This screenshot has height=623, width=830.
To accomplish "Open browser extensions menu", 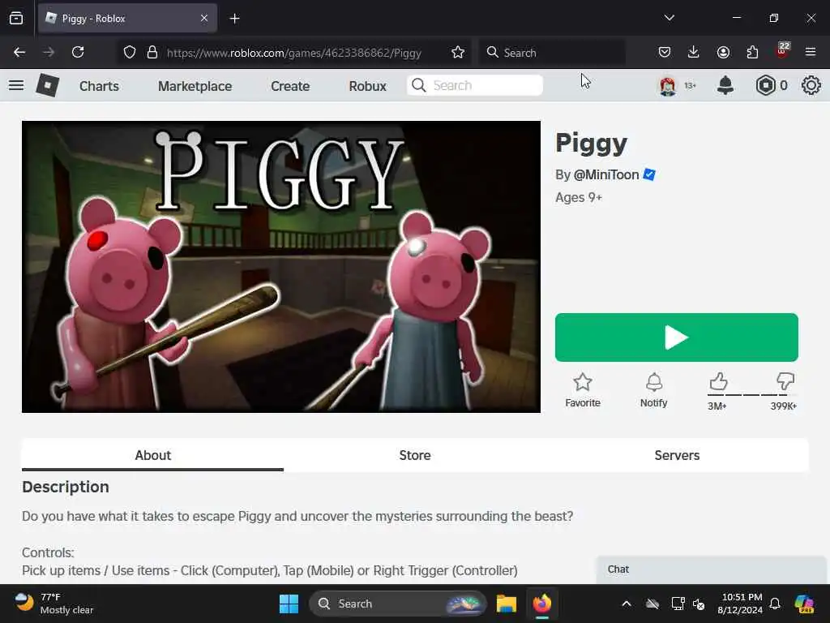I will coord(752,52).
